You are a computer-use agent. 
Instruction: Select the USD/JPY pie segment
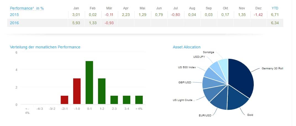coord(215,66)
